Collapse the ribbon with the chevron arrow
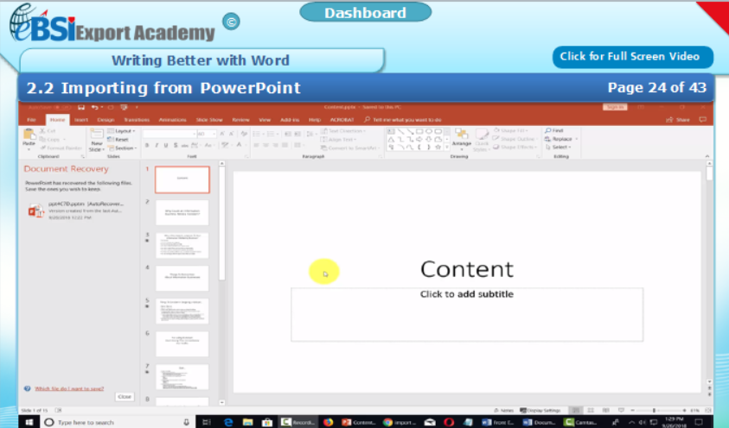Viewport: 729px width, 428px height. point(707,156)
